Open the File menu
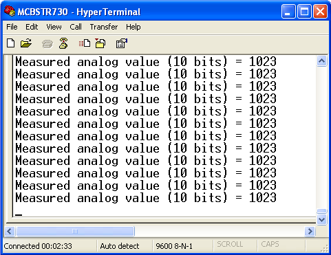331x255 pixels. coord(12,27)
